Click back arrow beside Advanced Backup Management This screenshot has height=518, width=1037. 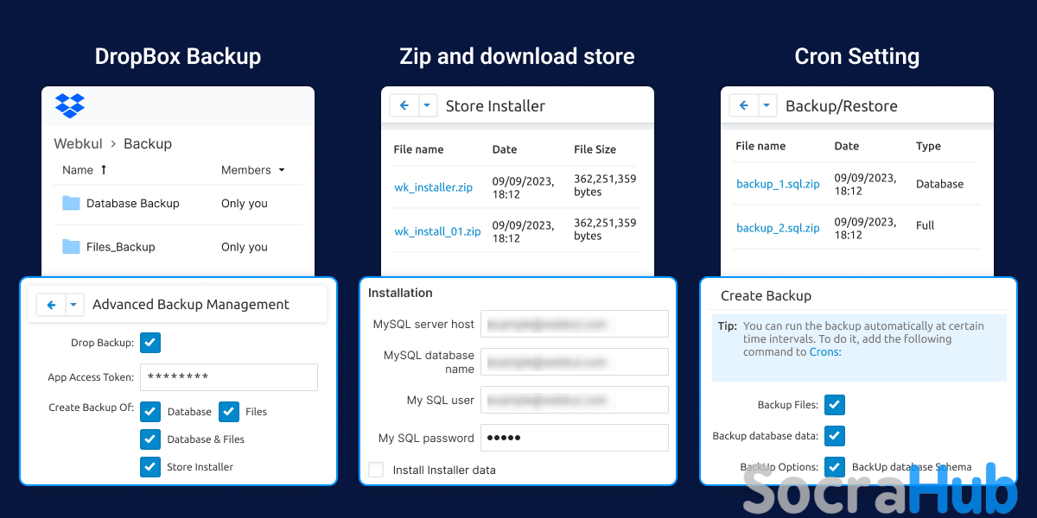tap(51, 305)
